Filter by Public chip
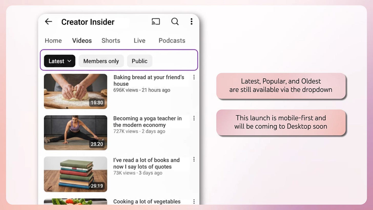373x210 pixels. coord(140,61)
